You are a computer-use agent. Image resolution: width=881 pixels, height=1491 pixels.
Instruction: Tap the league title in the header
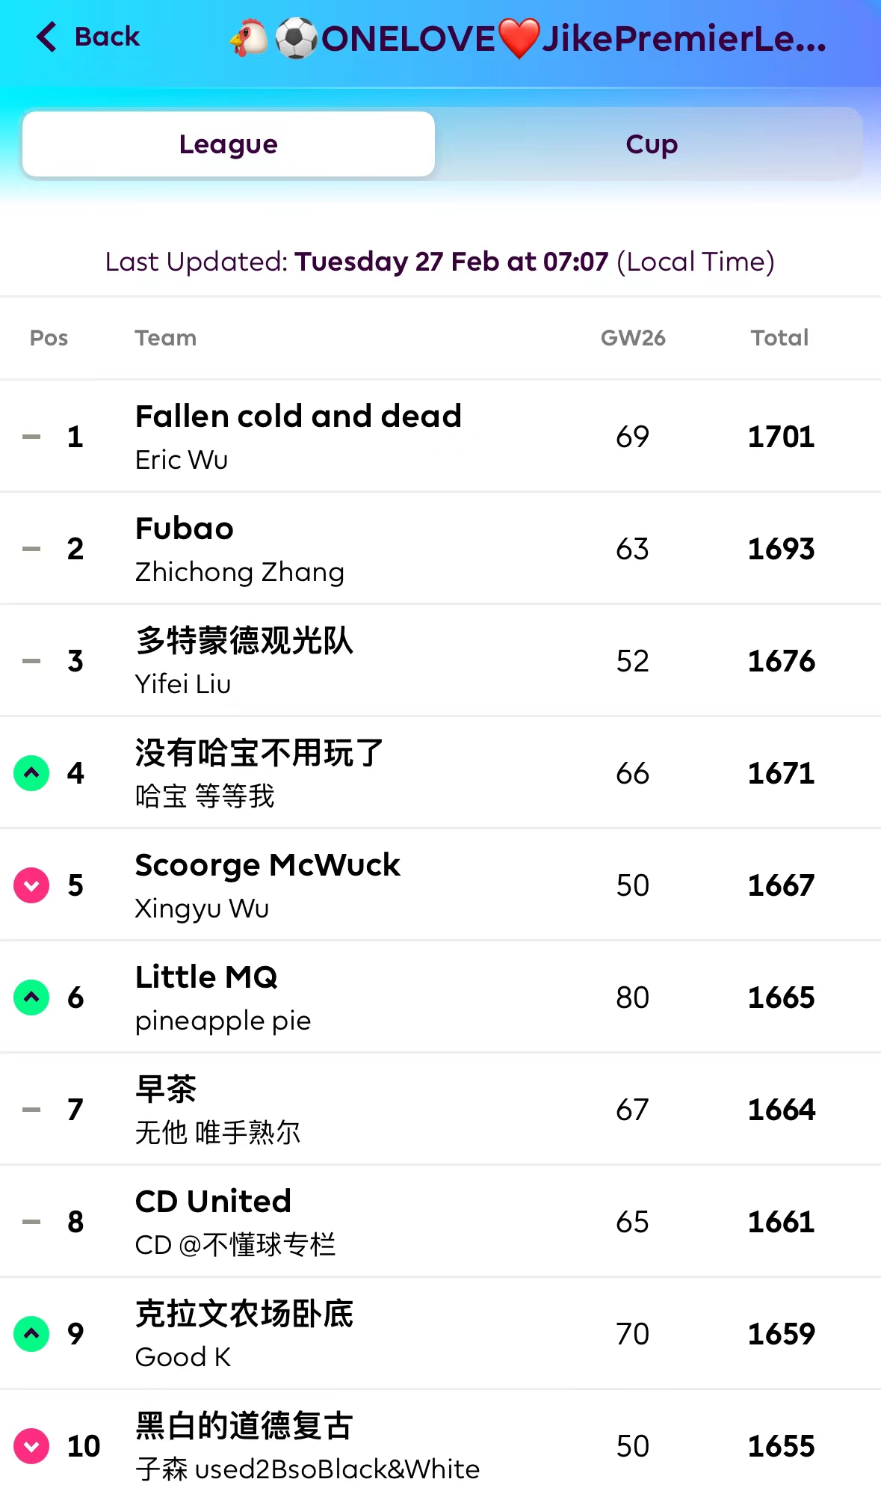click(x=528, y=39)
